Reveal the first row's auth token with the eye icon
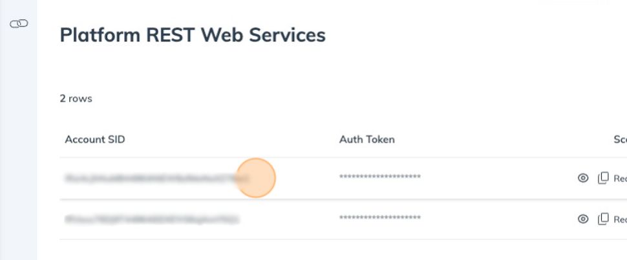Image resolution: width=627 pixels, height=260 pixels. pos(583,178)
